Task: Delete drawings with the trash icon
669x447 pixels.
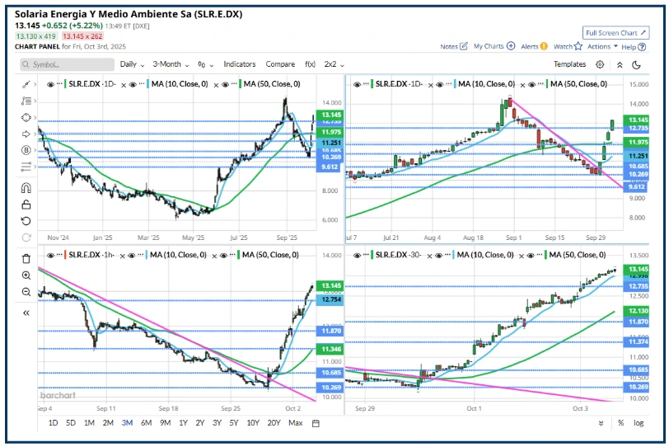Action: point(26,258)
